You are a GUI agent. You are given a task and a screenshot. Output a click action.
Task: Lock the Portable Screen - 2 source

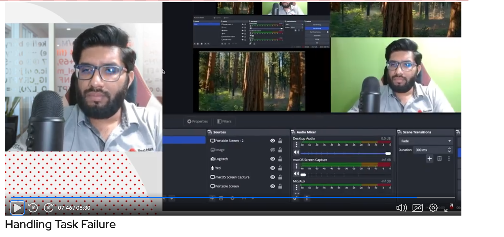[280, 141]
